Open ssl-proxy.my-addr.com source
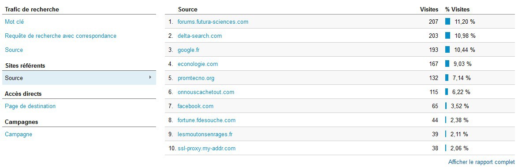The image size is (518, 167). coord(206,149)
